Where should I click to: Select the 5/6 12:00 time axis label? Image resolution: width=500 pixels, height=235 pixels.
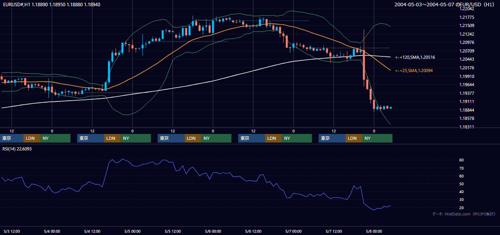point(254,231)
